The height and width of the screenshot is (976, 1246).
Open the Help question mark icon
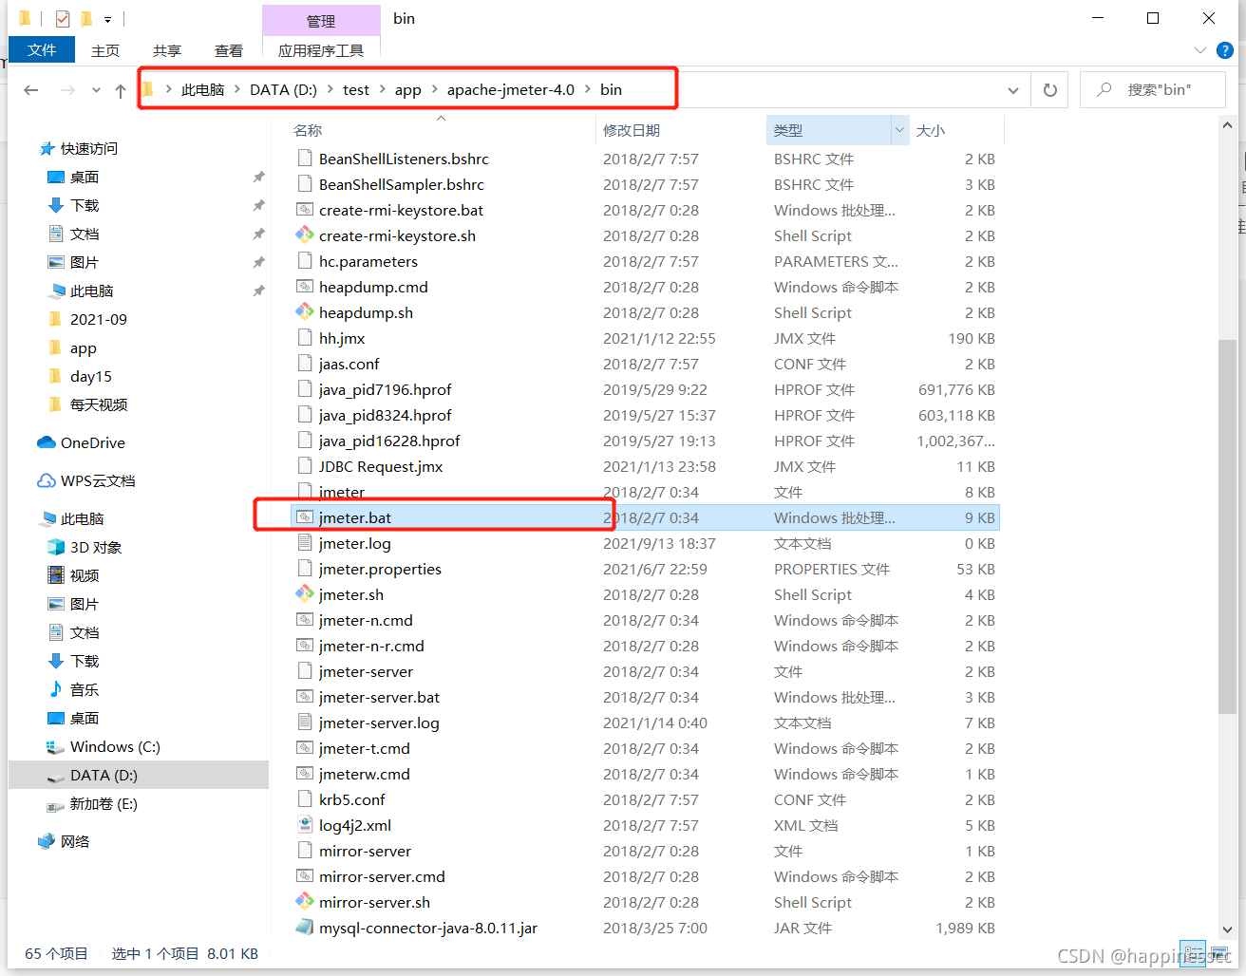(x=1225, y=50)
